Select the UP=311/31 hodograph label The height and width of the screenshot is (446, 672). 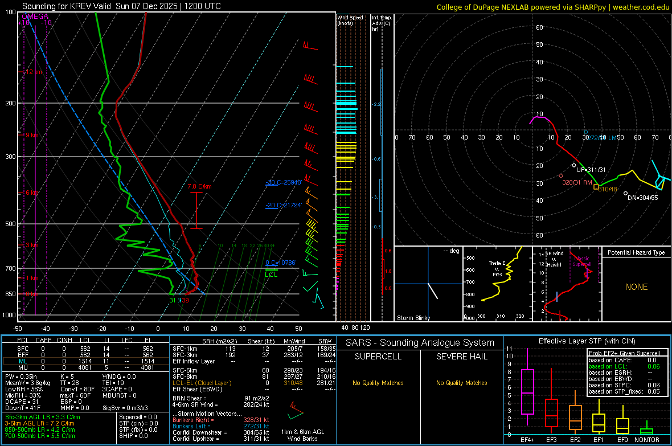coord(591,170)
